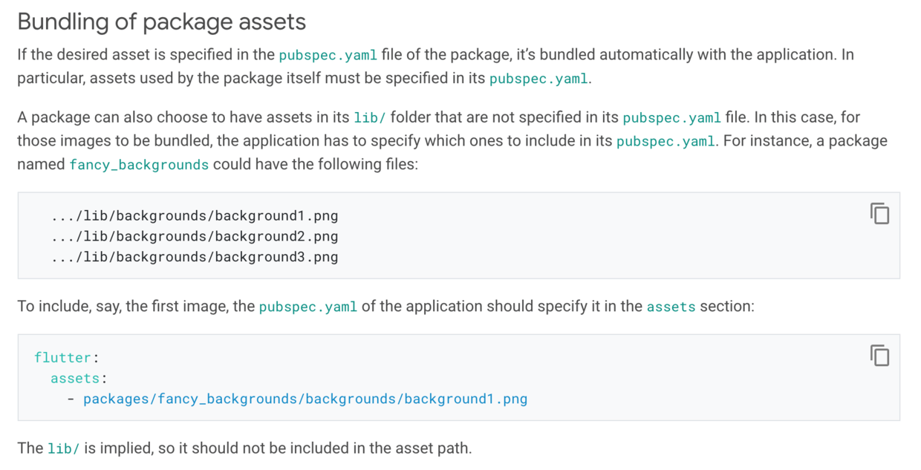Viewport: 921px width, 470px height.
Task: Click the 'flutter:' key in YAML snippet
Action: click(x=67, y=358)
